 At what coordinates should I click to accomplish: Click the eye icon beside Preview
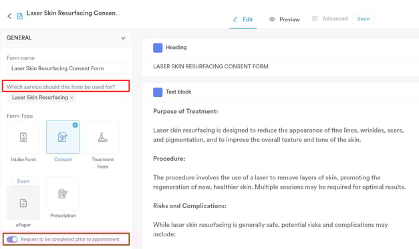(272, 19)
